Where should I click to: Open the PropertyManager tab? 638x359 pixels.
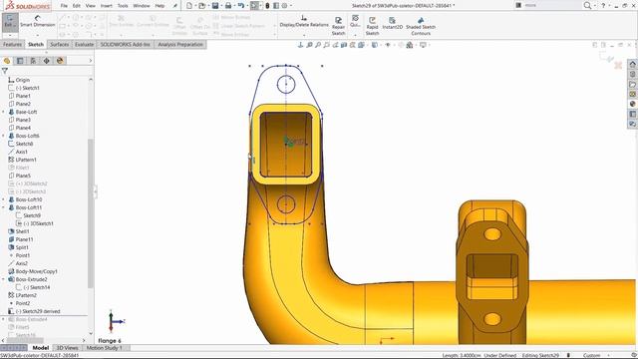coord(20,61)
